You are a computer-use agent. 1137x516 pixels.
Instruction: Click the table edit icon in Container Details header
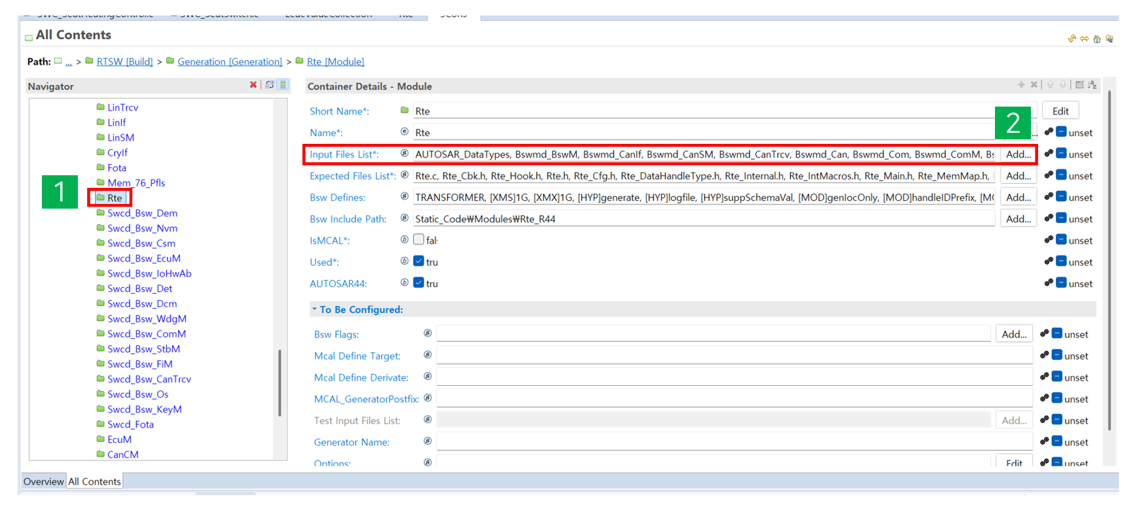[x=1079, y=85]
